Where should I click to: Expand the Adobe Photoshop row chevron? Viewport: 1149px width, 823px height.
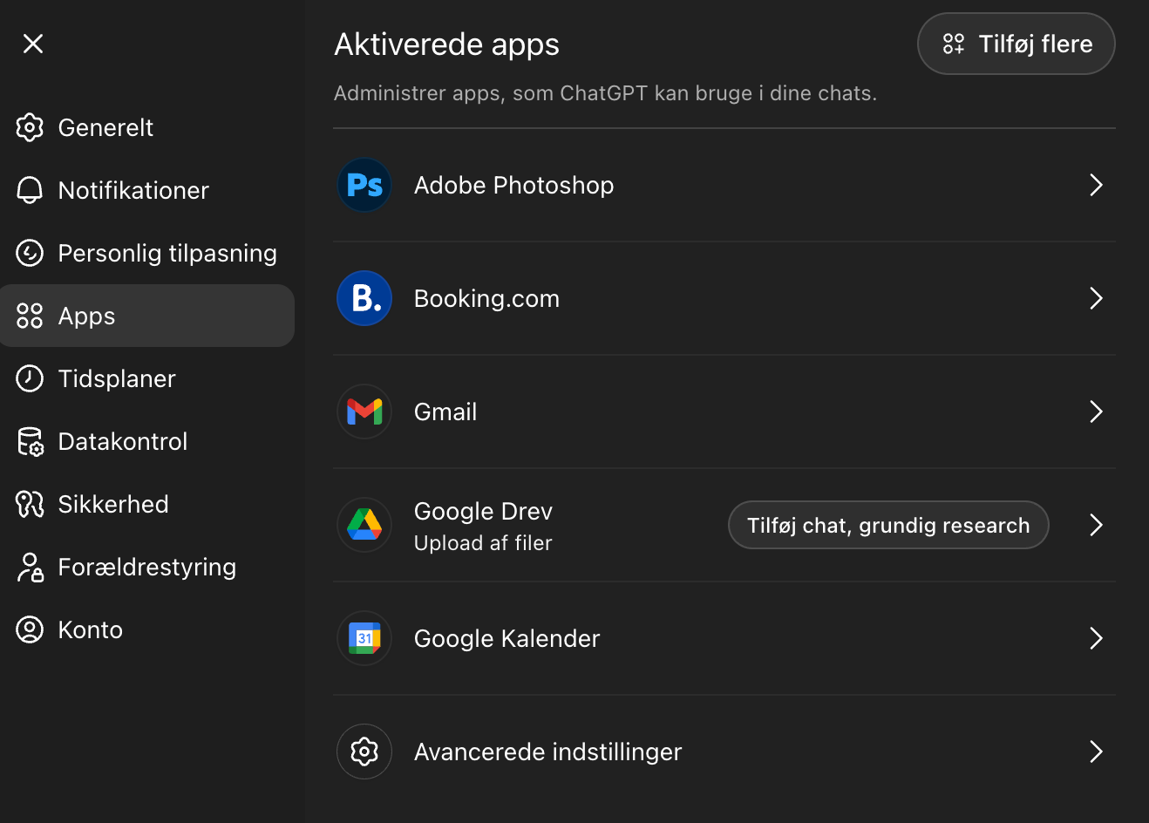pyautogui.click(x=1096, y=185)
